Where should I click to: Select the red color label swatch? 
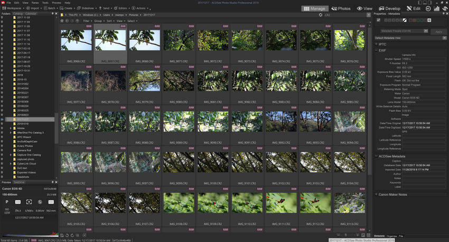409,20
